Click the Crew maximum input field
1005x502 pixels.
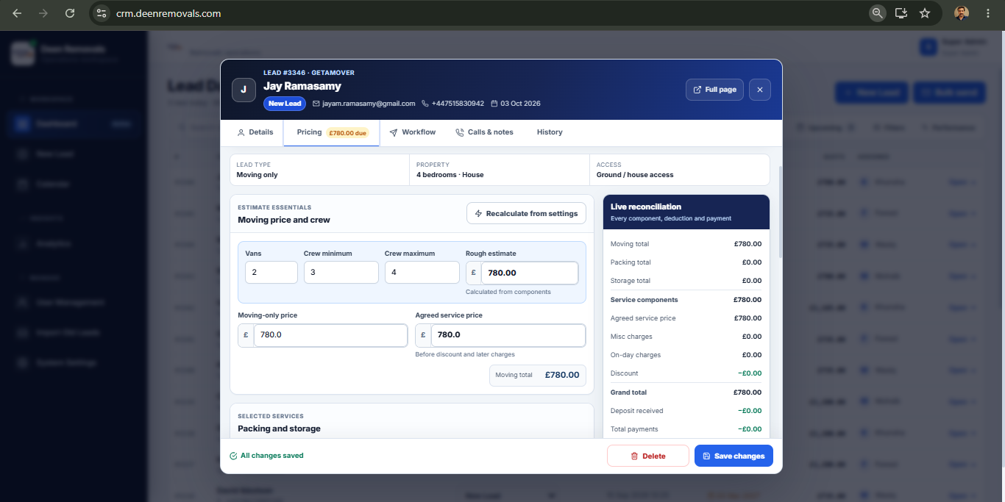422,272
